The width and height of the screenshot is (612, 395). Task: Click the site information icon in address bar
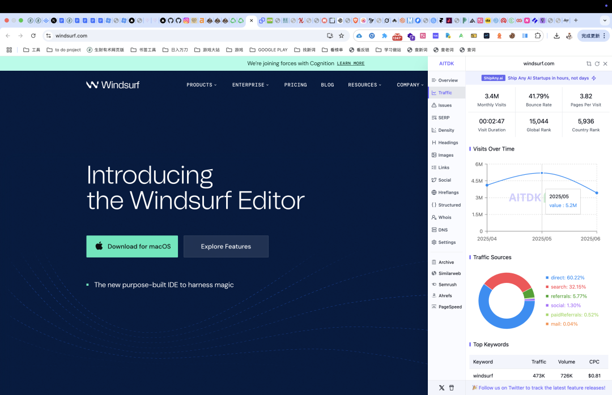pyautogui.click(x=48, y=36)
